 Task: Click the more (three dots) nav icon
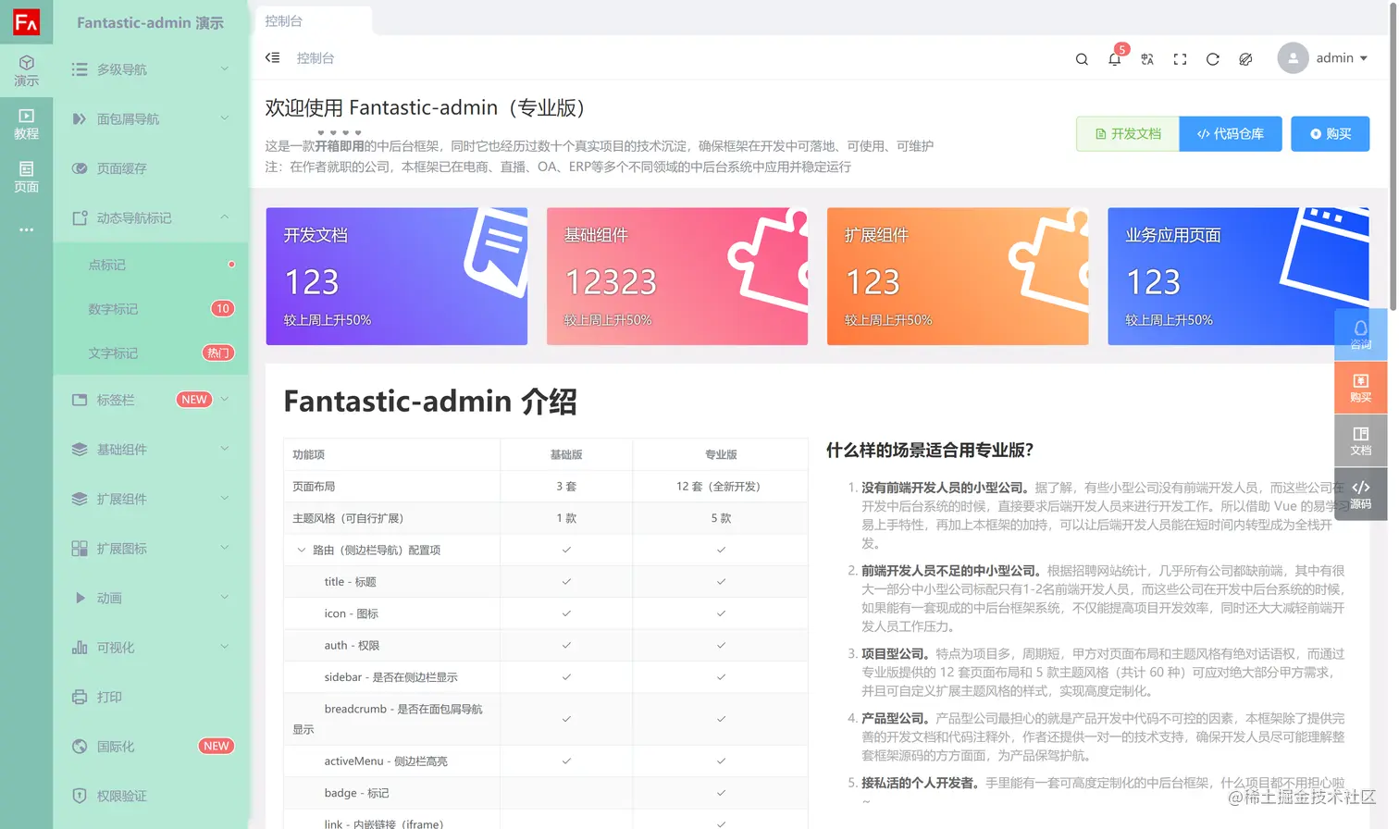point(26,229)
